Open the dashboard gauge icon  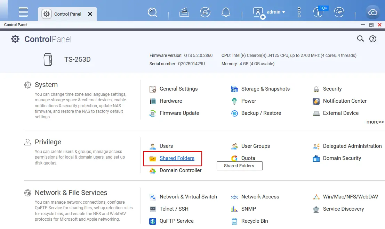click(339, 12)
